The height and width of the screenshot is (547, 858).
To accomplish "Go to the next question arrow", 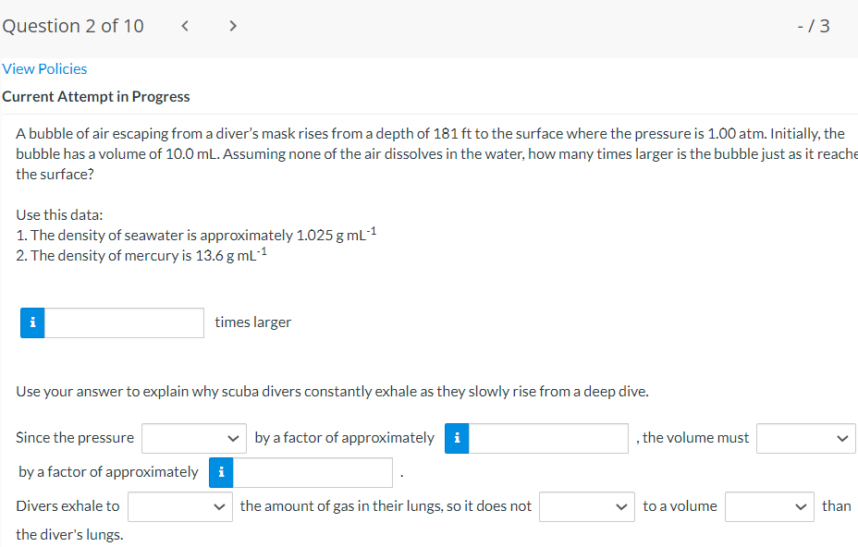I will pyautogui.click(x=233, y=26).
